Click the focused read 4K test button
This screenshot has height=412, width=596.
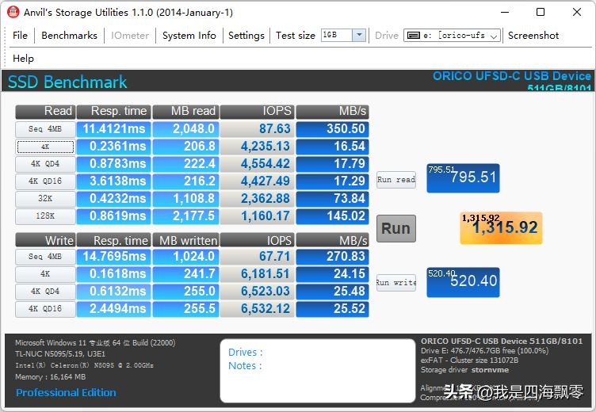pyautogui.click(x=45, y=147)
